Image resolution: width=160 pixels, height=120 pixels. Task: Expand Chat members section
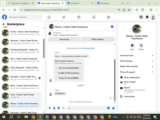coord(137,61)
